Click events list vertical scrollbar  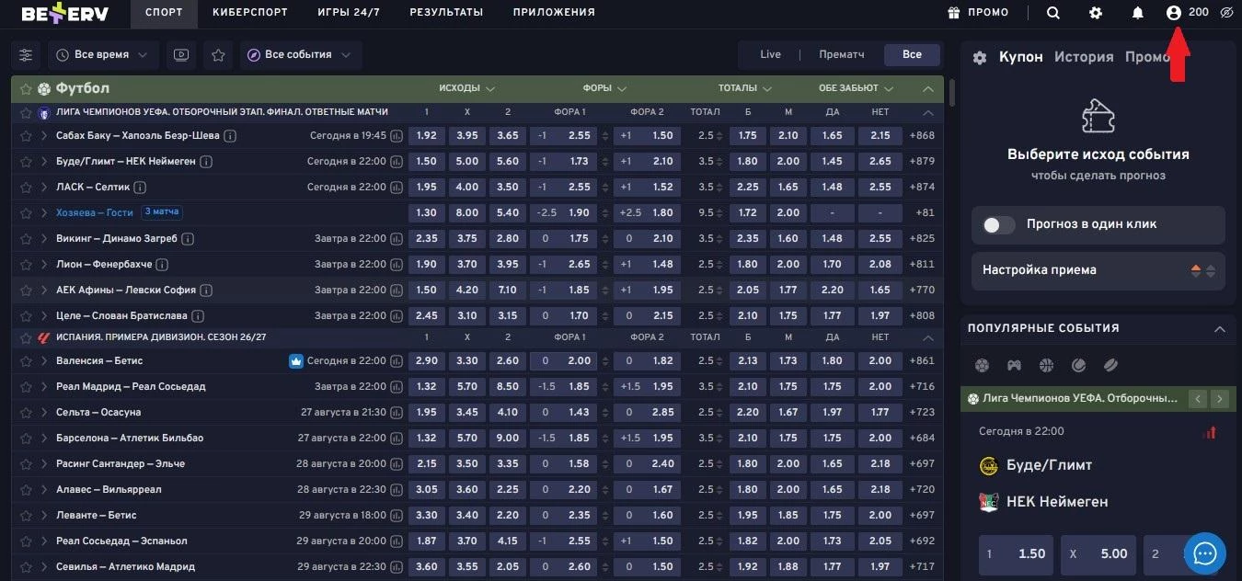point(952,92)
